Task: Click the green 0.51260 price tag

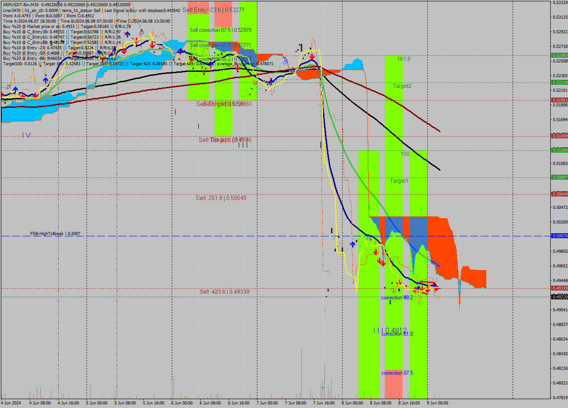Action: 559,150
